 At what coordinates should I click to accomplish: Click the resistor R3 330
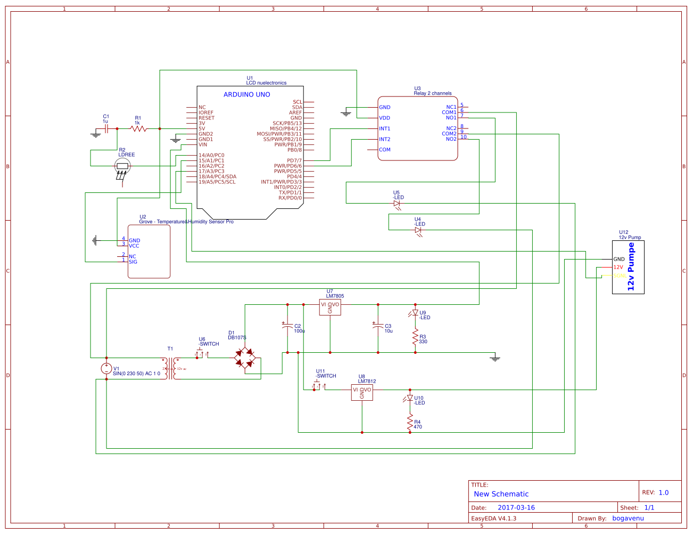coord(415,337)
